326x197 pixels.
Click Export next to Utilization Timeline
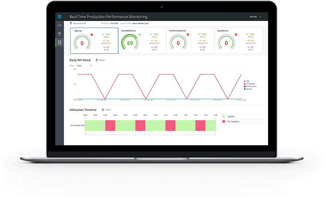pyautogui.click(x=108, y=110)
